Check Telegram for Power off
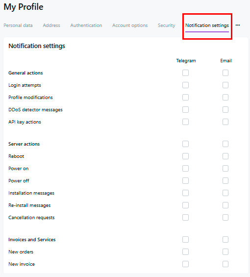This screenshot has width=250, height=277. coord(185,181)
